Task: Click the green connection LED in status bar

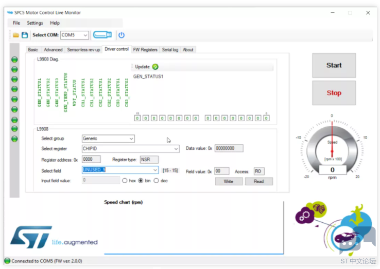Action: point(7,261)
